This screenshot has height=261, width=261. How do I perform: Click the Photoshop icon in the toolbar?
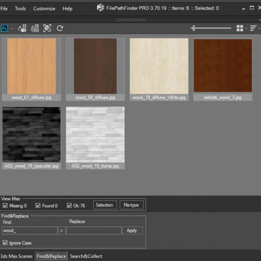[4, 28]
